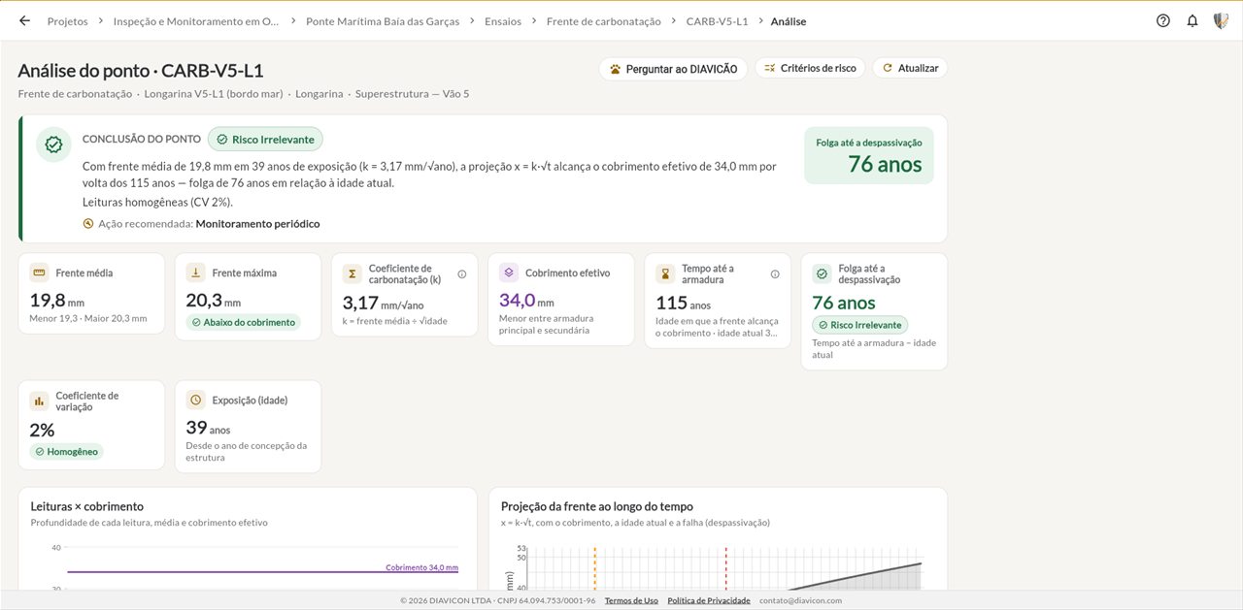Go to Inspeção e Monitoramento breadcrumb
Image resolution: width=1243 pixels, height=610 pixels.
(x=196, y=20)
